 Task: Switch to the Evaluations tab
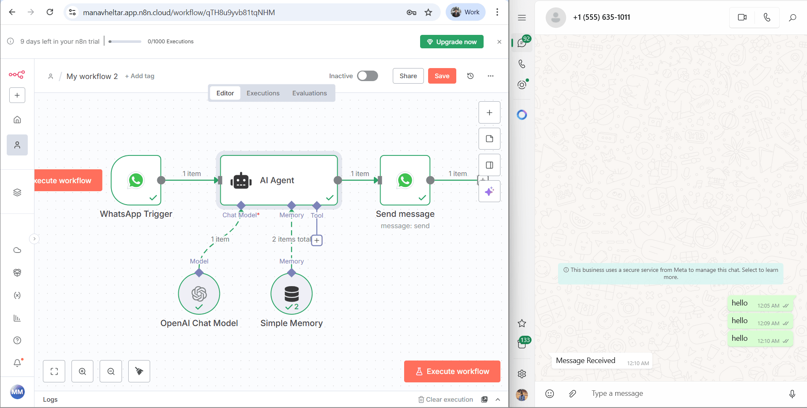click(310, 93)
